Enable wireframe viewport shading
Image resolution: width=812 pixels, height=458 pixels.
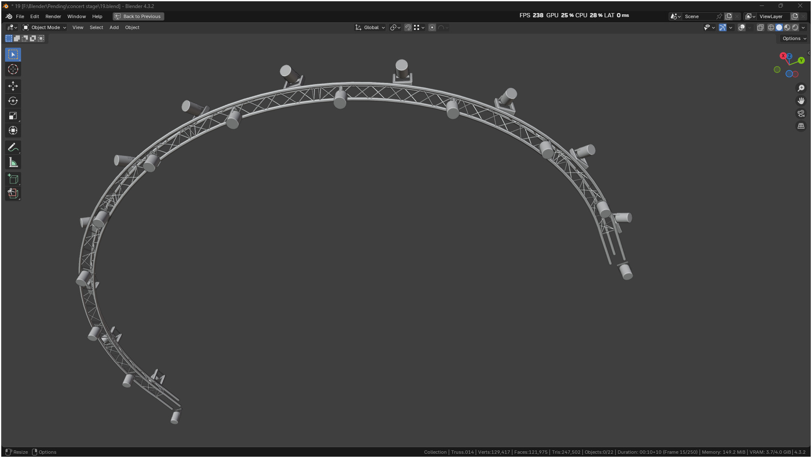point(771,27)
